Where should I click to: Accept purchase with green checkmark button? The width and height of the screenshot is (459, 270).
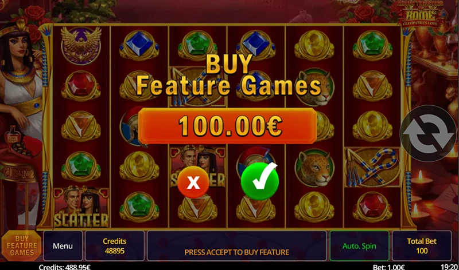point(260,181)
